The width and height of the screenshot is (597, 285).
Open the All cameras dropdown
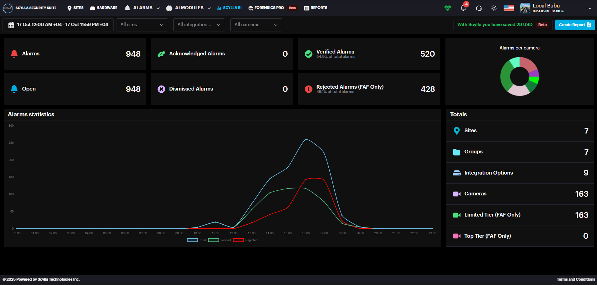pos(256,25)
